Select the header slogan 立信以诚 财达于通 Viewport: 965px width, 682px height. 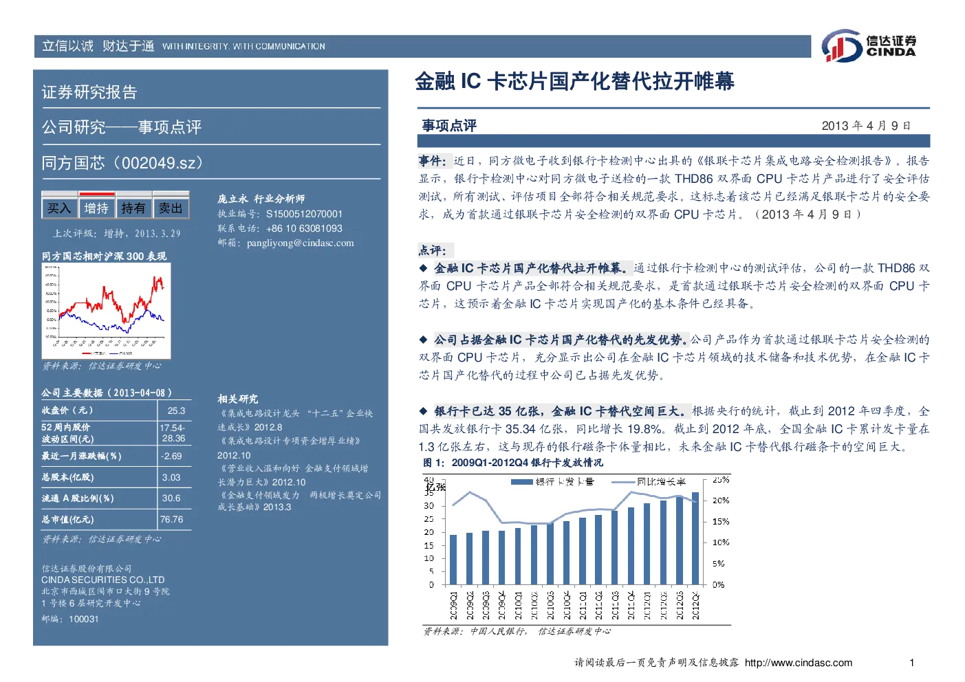tap(98, 46)
